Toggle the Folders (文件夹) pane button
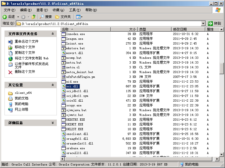This screenshot has width=225, height=168. click(x=63, y=17)
